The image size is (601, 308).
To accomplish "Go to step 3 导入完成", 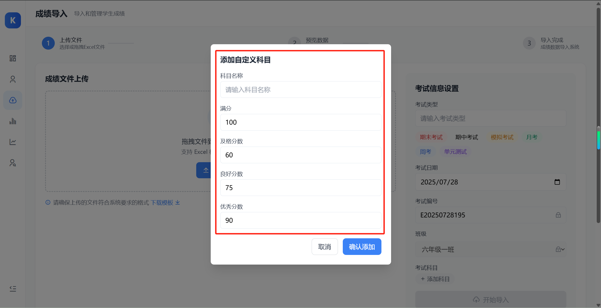I will pyautogui.click(x=529, y=43).
